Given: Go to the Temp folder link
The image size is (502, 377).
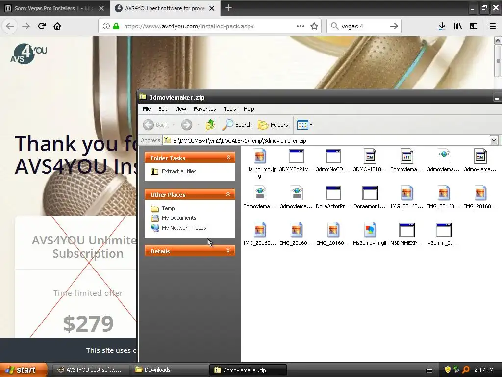Looking at the screenshot, I should [168, 208].
